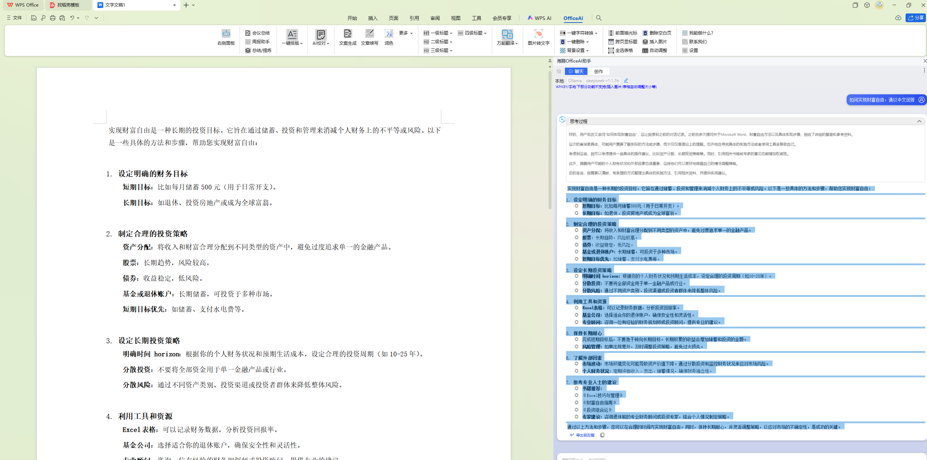Switch to the 插入 ribbon tab
The width and height of the screenshot is (927, 460).
point(372,18)
